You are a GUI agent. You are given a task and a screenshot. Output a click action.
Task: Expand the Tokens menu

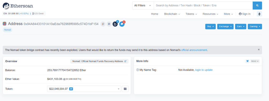coord(191,14)
